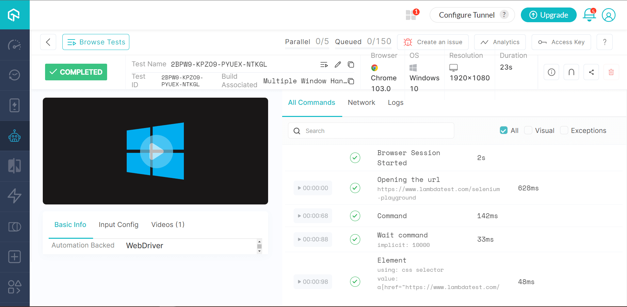Open Analytics from the top bar
Image resolution: width=627 pixels, height=307 pixels.
[x=500, y=42]
